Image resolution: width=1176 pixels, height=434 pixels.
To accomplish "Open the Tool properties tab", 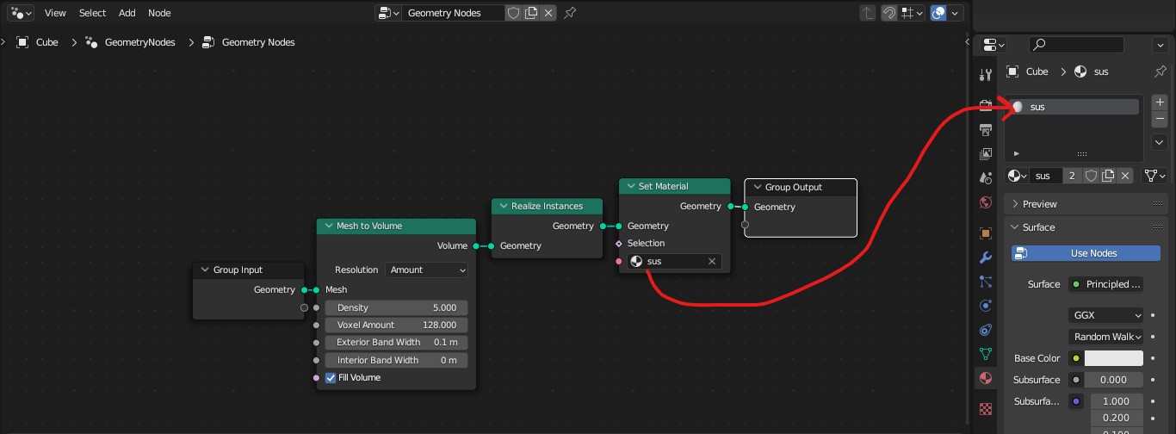I will (986, 76).
